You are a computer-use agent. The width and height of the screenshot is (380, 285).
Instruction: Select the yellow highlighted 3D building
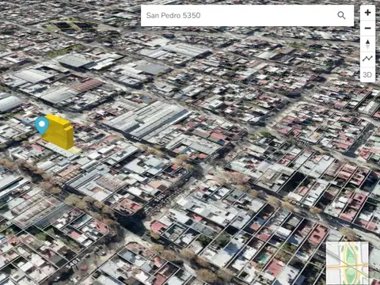point(59,132)
